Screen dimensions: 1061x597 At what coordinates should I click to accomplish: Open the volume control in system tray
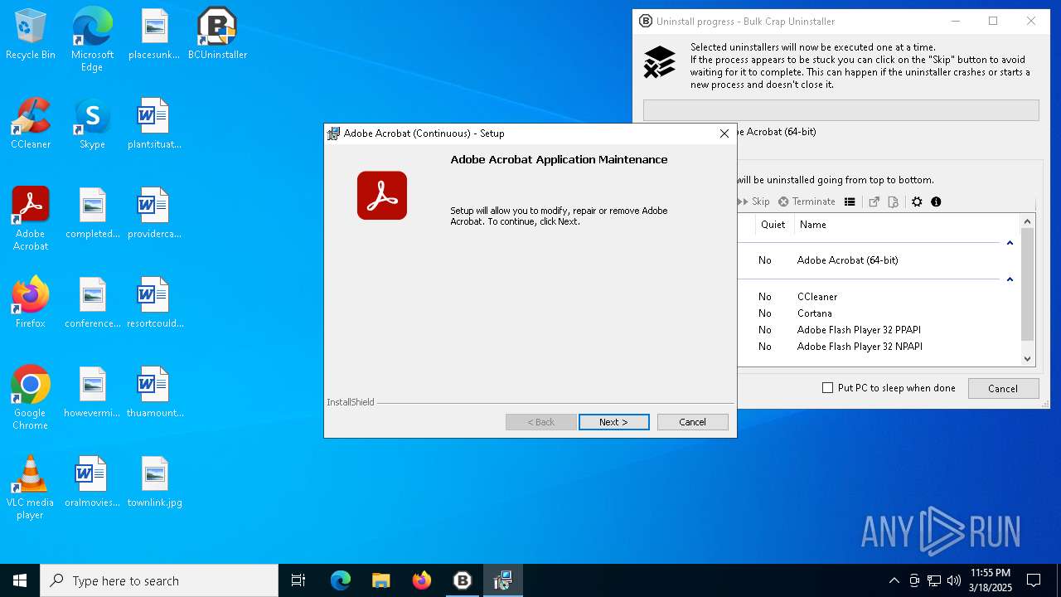coord(954,580)
